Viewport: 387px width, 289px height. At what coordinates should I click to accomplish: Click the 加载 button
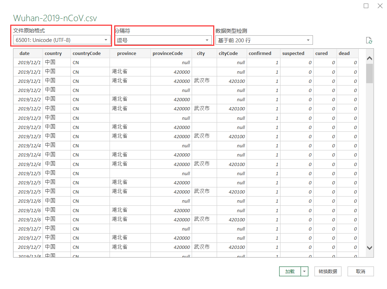[x=290, y=271]
